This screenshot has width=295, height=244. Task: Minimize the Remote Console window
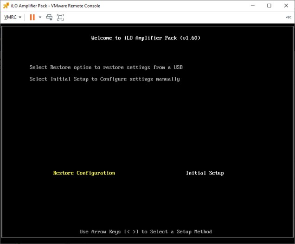point(252,6)
